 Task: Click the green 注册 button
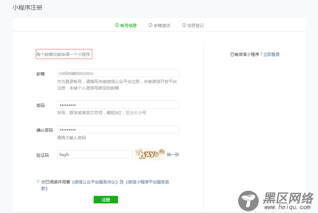pos(106,200)
